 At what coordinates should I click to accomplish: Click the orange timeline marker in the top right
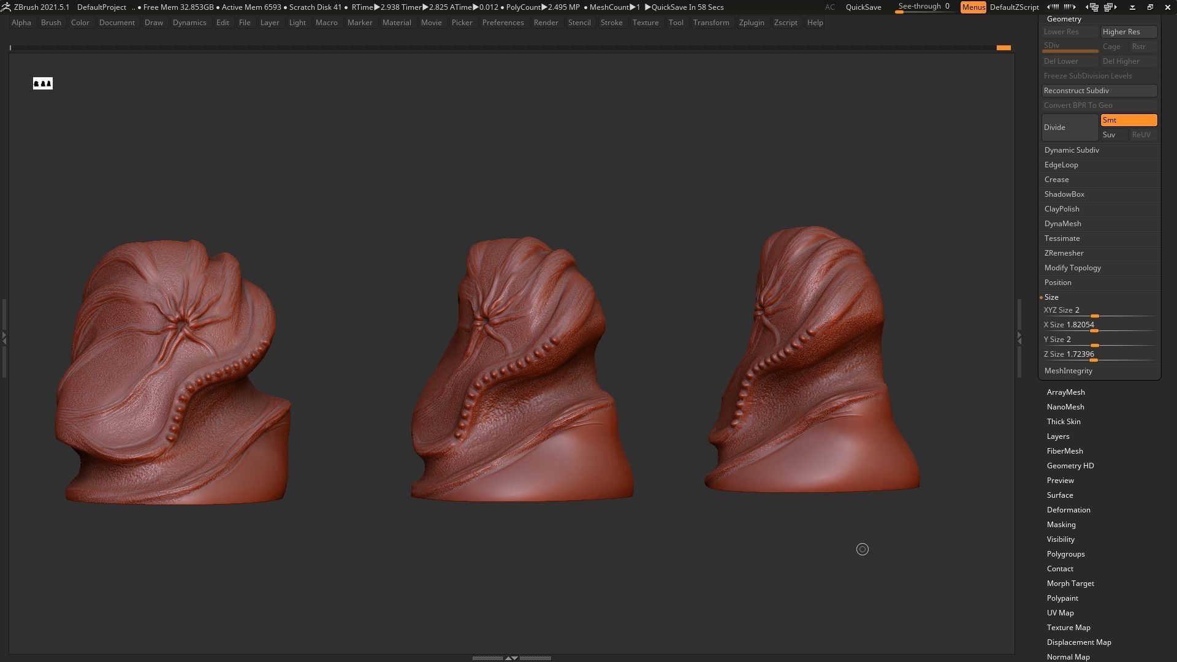1003,48
